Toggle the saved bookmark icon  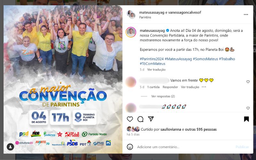[246, 119]
